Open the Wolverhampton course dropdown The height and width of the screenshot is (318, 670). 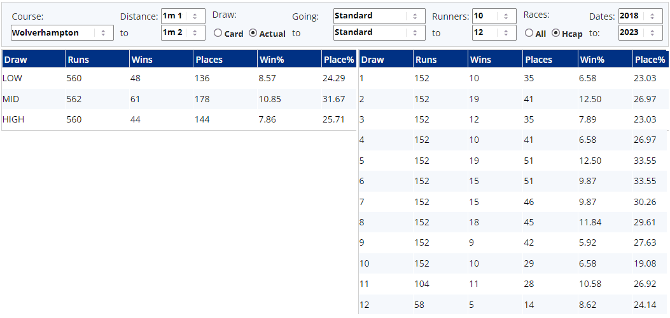(62, 32)
